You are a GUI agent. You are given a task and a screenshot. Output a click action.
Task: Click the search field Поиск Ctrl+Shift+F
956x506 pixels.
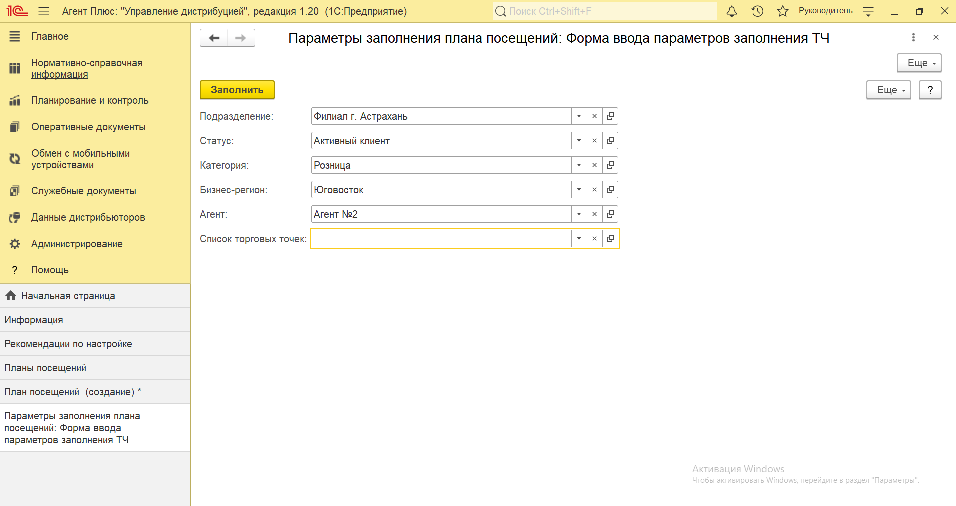pyautogui.click(x=605, y=11)
